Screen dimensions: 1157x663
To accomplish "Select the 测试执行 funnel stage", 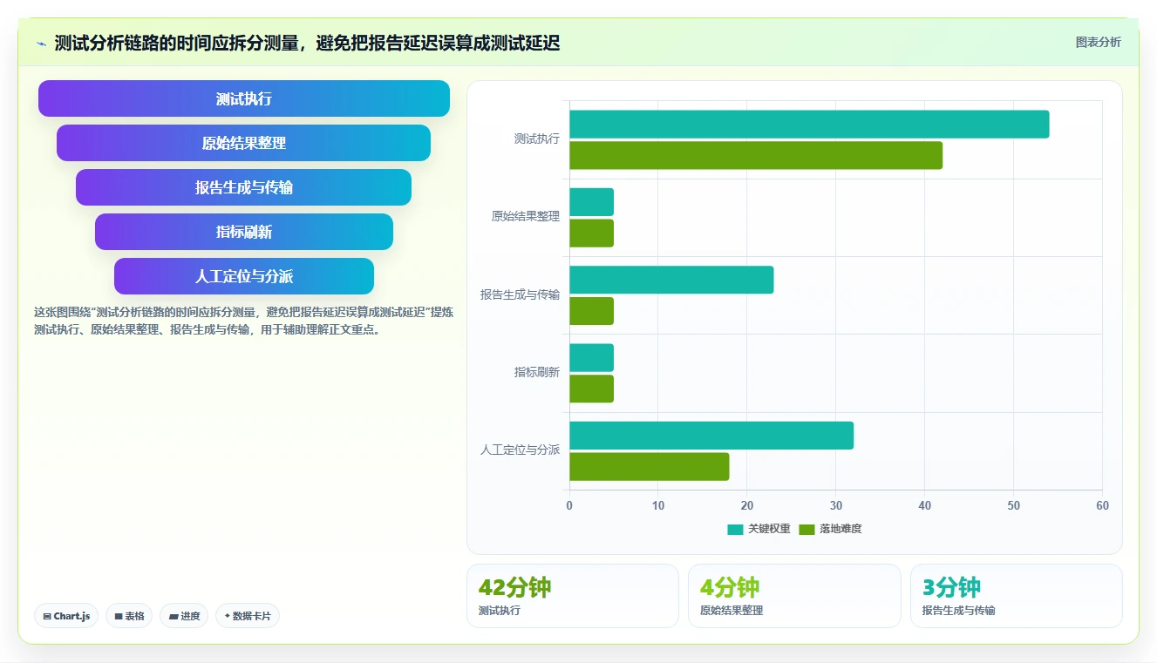I will click(x=244, y=98).
